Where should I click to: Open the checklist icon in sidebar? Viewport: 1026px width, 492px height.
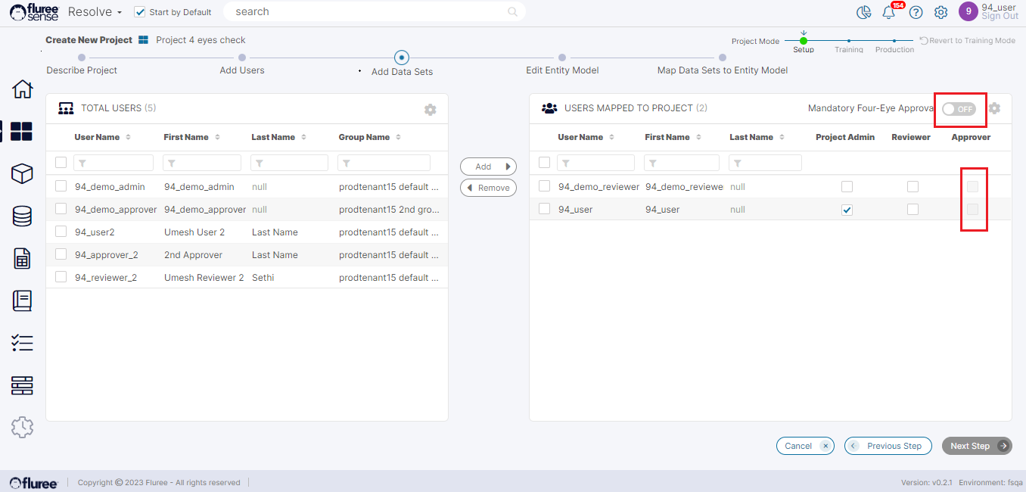point(22,343)
